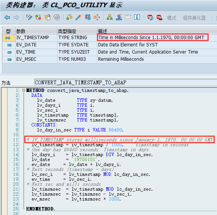217x215 pixels.
Task: Set external breakpoint with stop-user icon
Action: point(159,17)
